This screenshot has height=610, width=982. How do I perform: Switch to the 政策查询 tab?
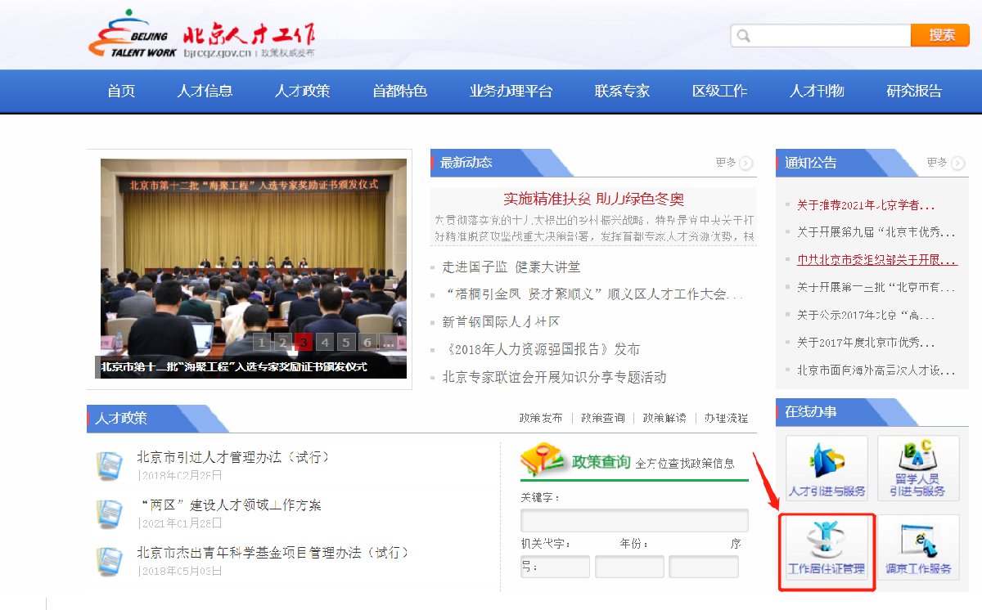(x=603, y=418)
